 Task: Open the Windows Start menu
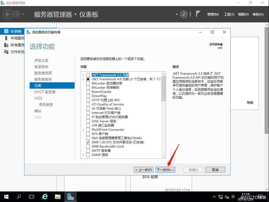pyautogui.click(x=6, y=197)
